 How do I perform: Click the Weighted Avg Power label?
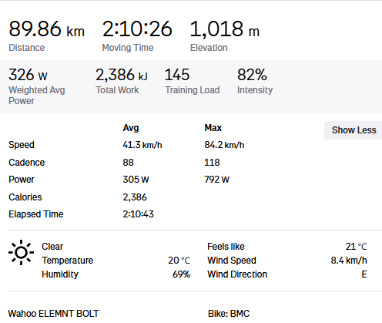coord(37,96)
